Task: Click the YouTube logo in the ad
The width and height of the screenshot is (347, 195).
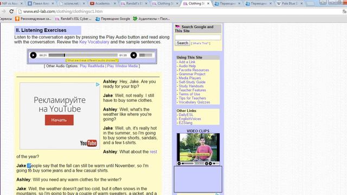Action: [x=88, y=143]
